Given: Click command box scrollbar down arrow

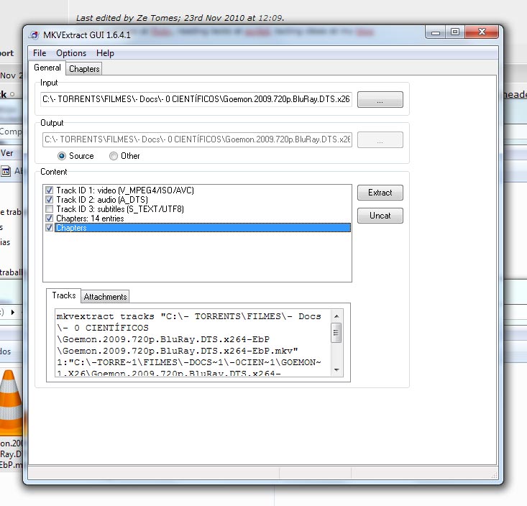Looking at the screenshot, I should point(336,370).
